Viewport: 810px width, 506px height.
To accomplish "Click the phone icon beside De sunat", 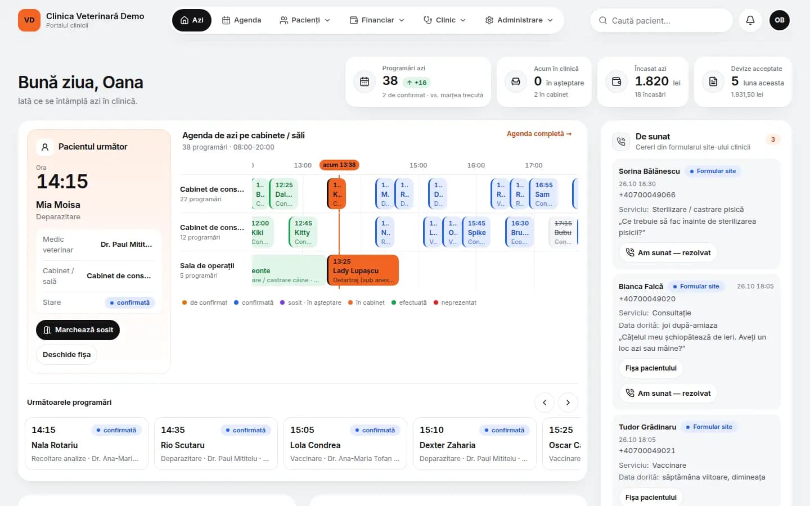I will click(x=621, y=142).
